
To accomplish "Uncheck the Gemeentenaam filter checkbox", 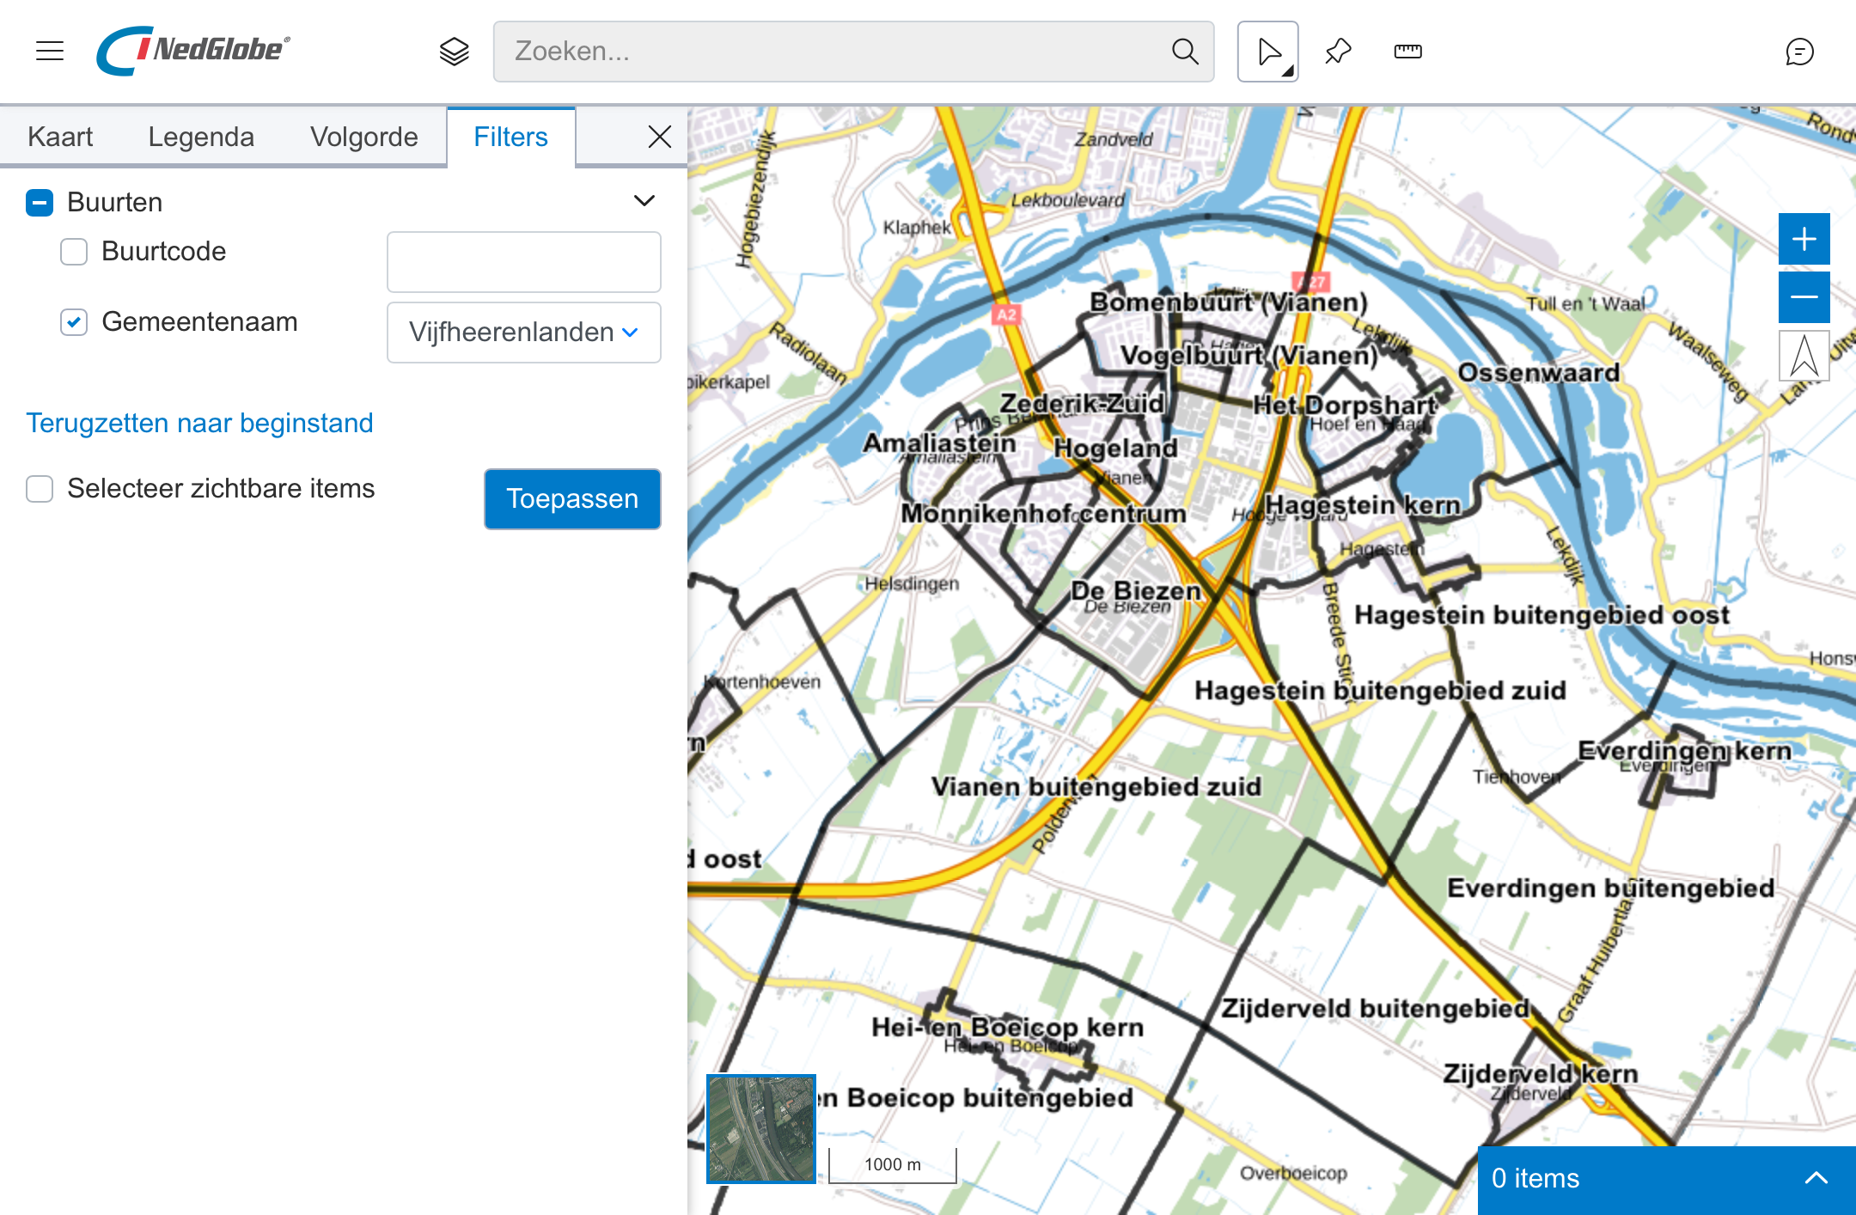I will pos(74,322).
